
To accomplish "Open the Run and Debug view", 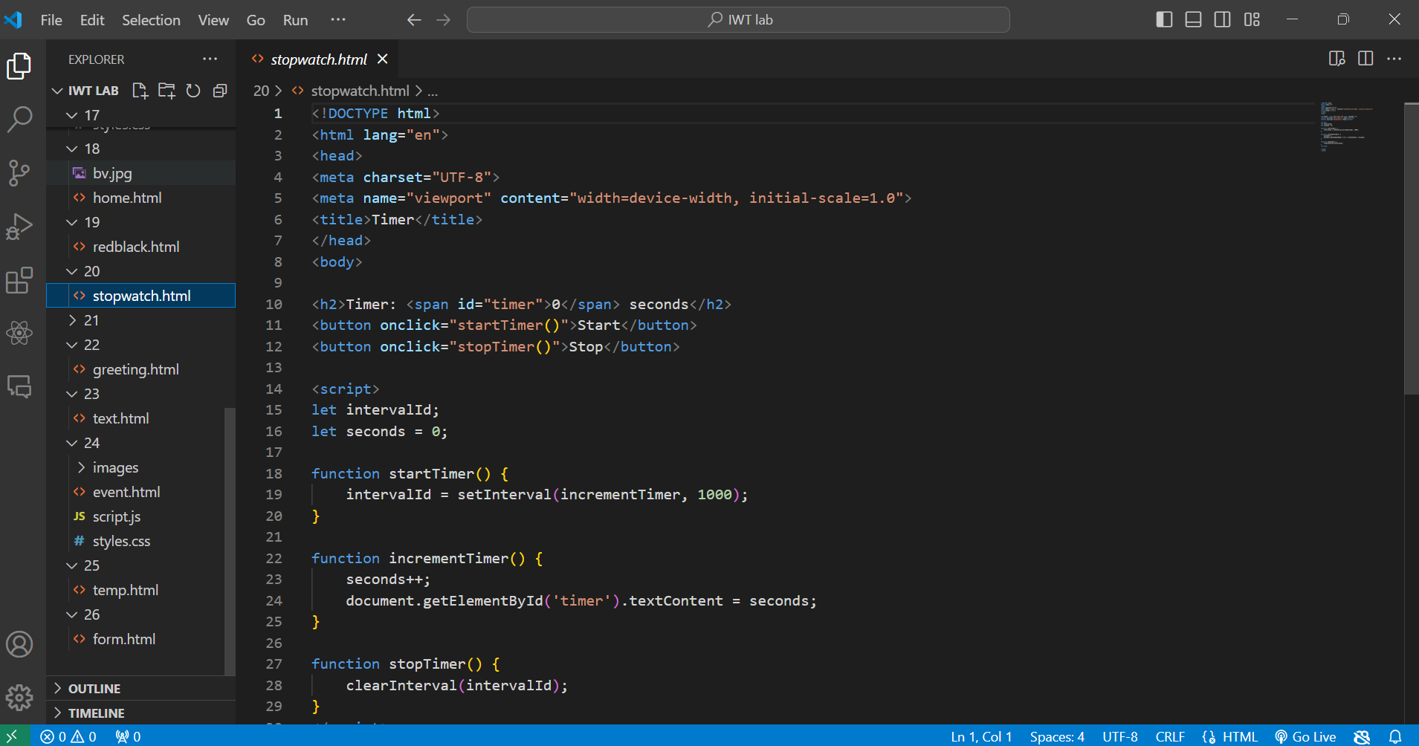I will [19, 227].
